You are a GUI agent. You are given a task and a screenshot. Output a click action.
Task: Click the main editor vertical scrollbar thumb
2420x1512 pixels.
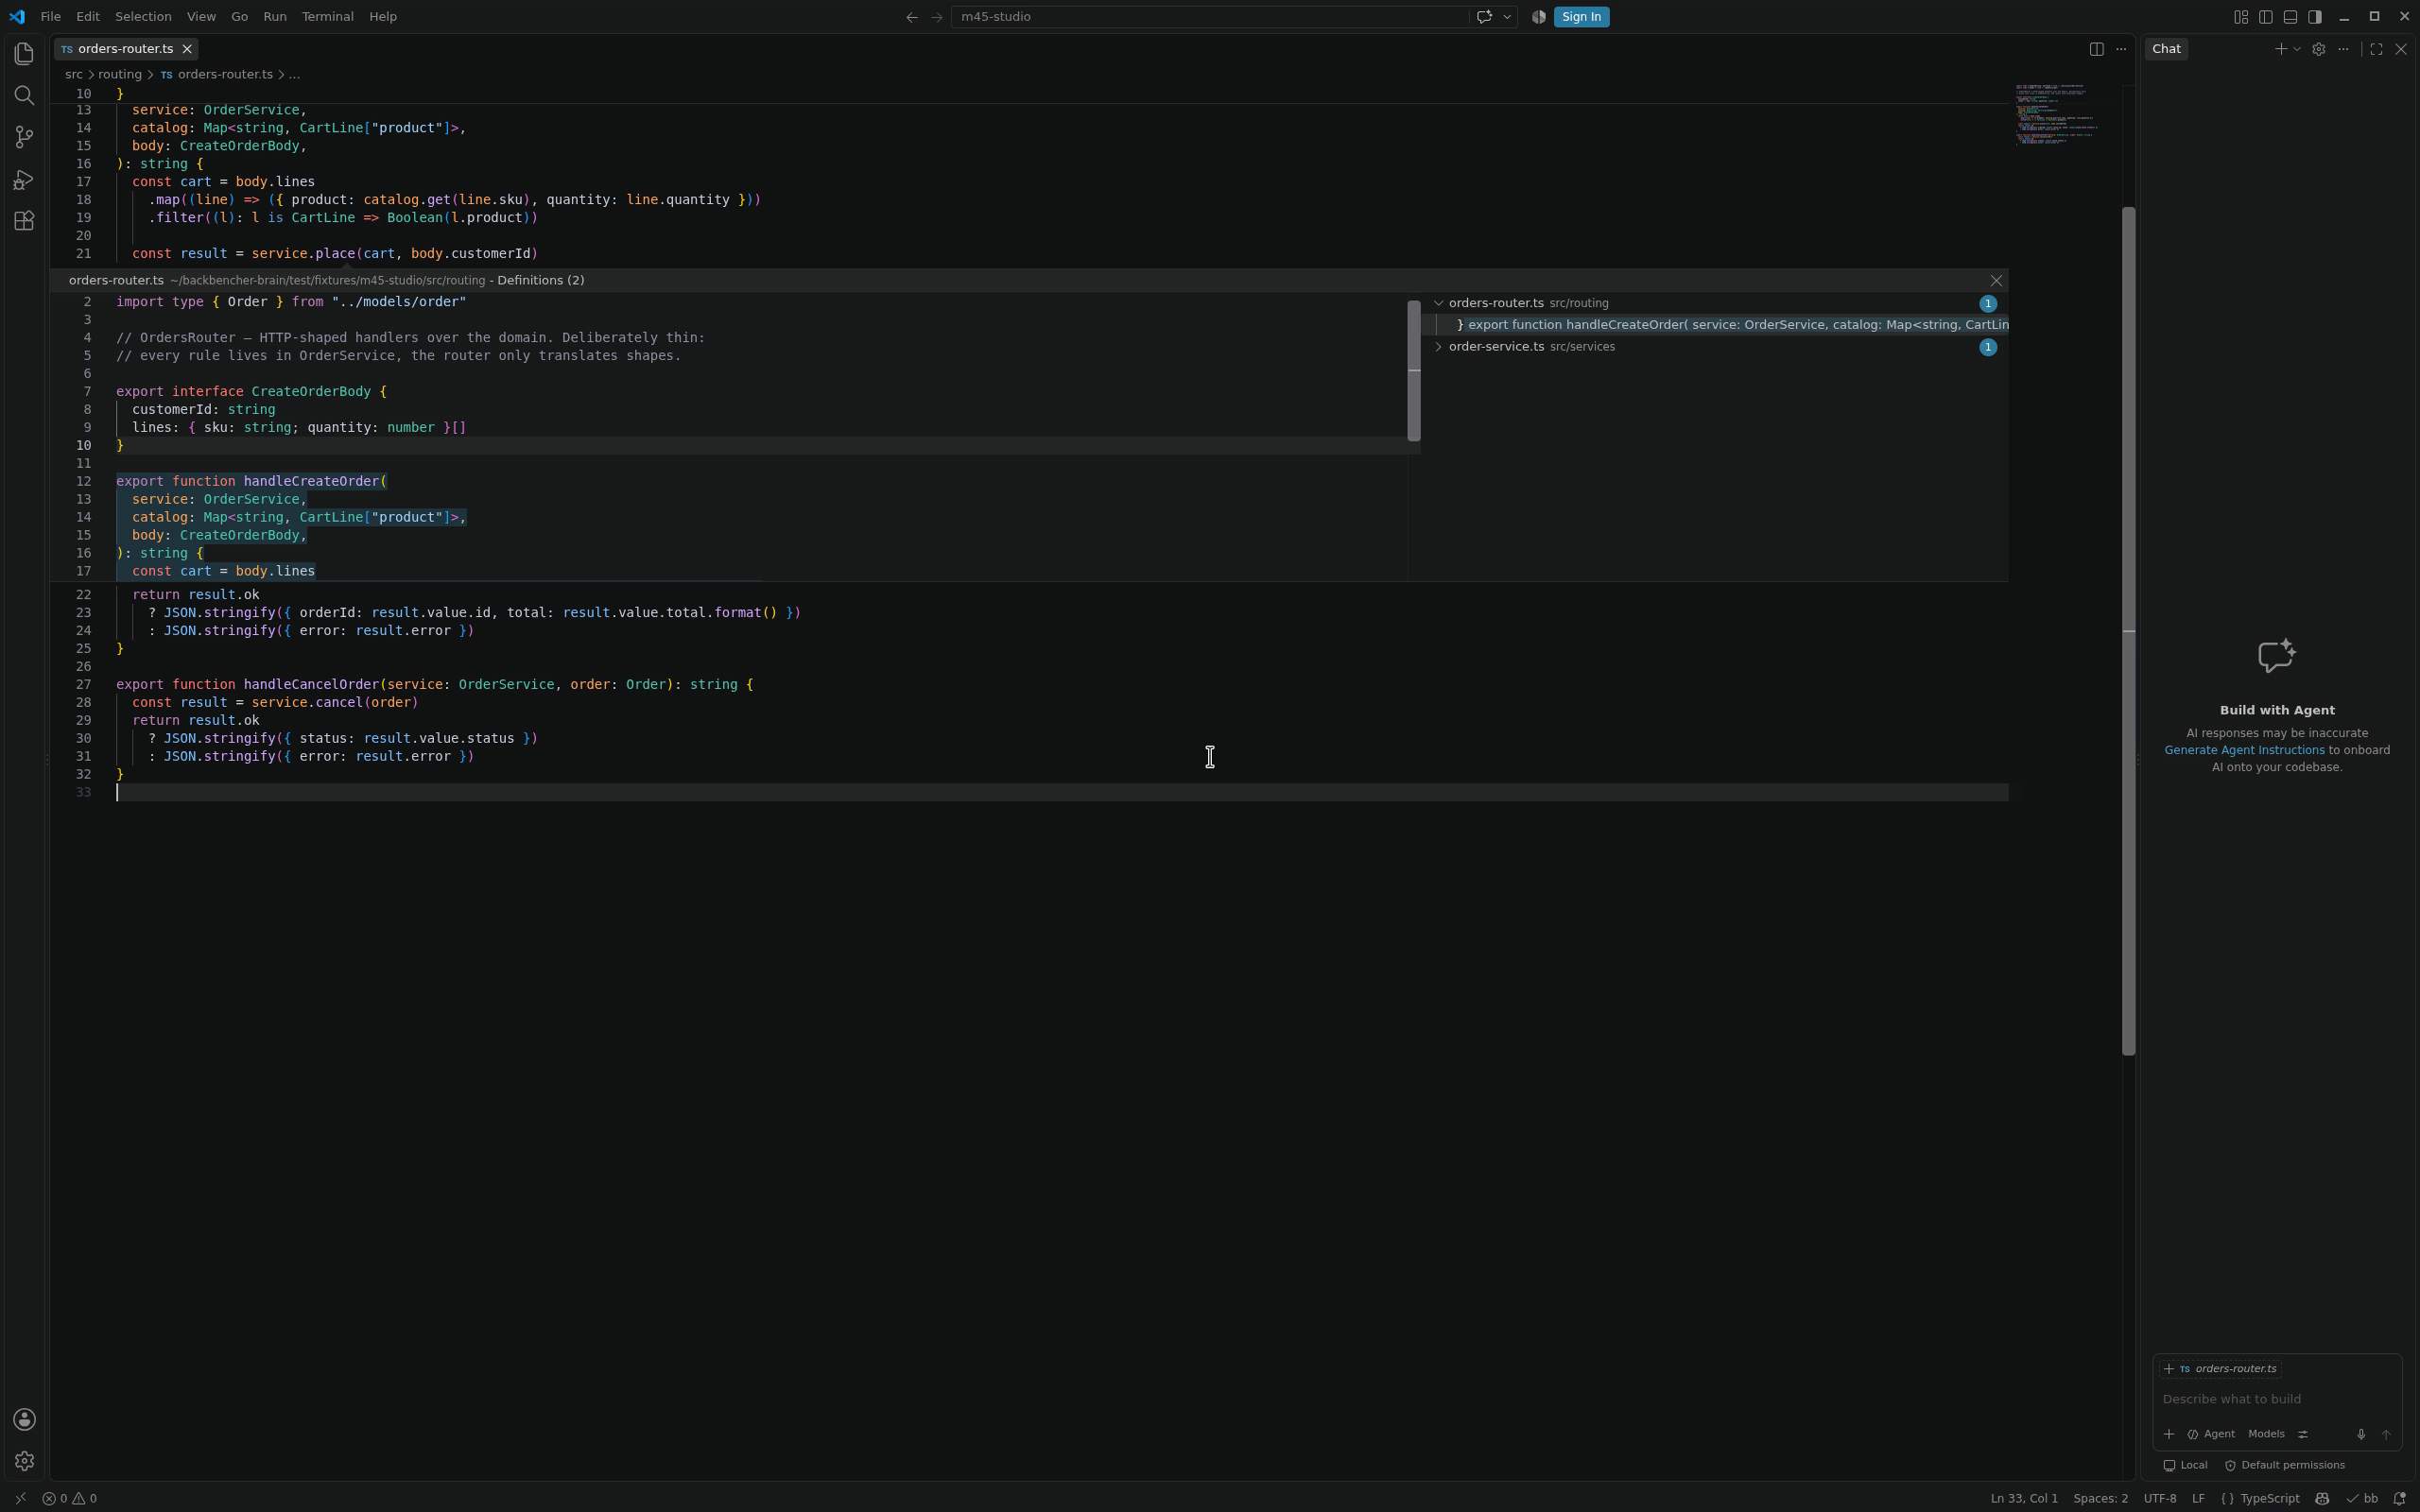[2128, 630]
